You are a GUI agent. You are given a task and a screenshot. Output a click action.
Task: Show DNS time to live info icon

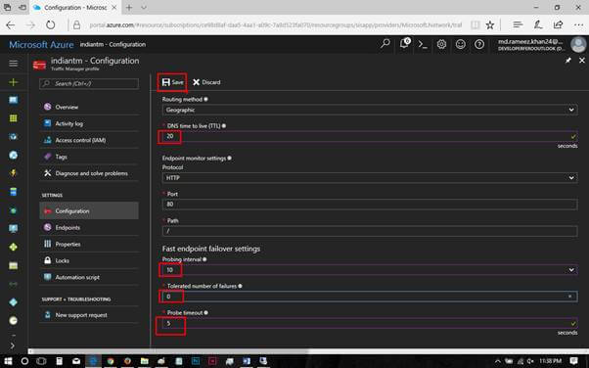[x=224, y=126]
